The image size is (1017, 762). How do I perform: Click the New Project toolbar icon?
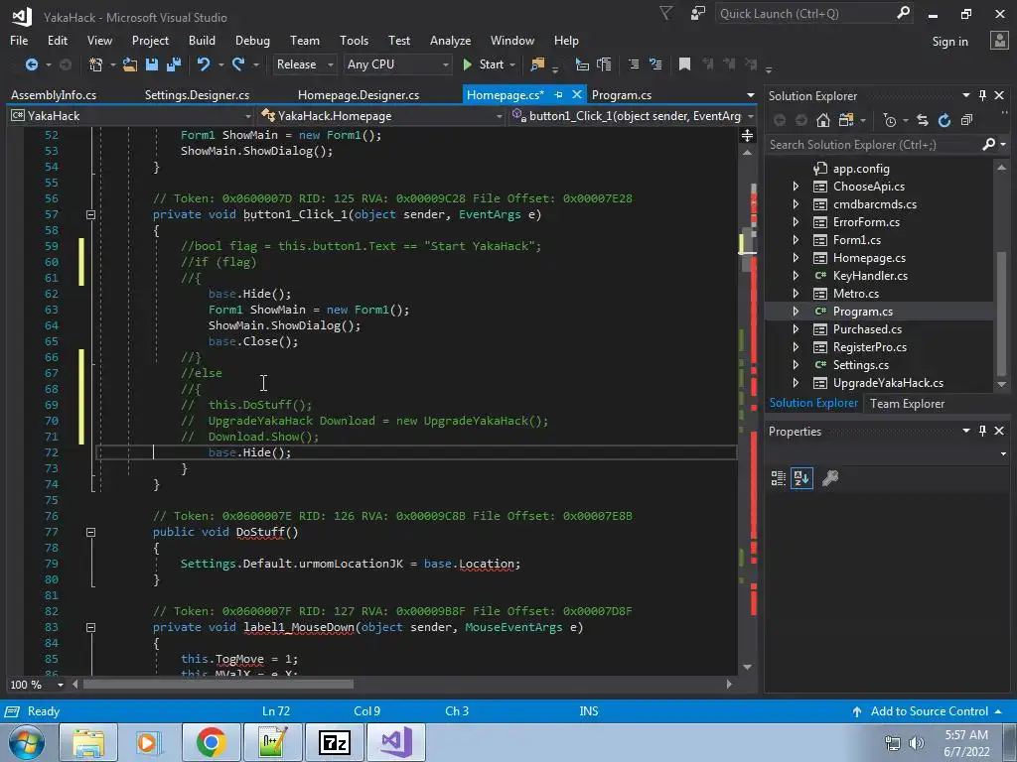click(x=96, y=64)
